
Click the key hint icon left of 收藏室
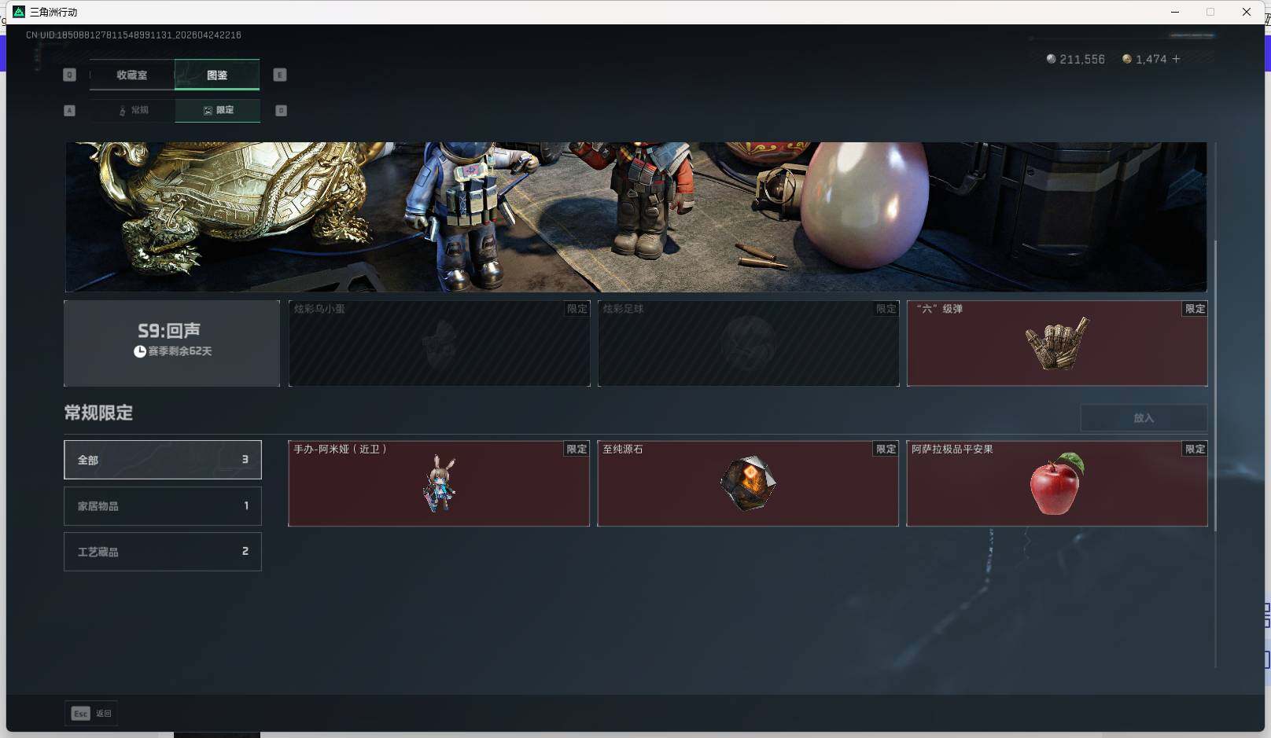coord(70,75)
